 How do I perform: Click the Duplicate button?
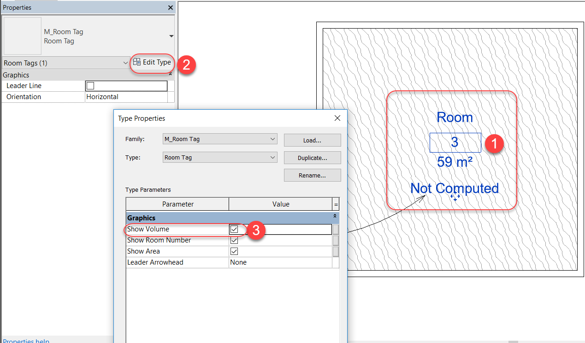click(312, 157)
